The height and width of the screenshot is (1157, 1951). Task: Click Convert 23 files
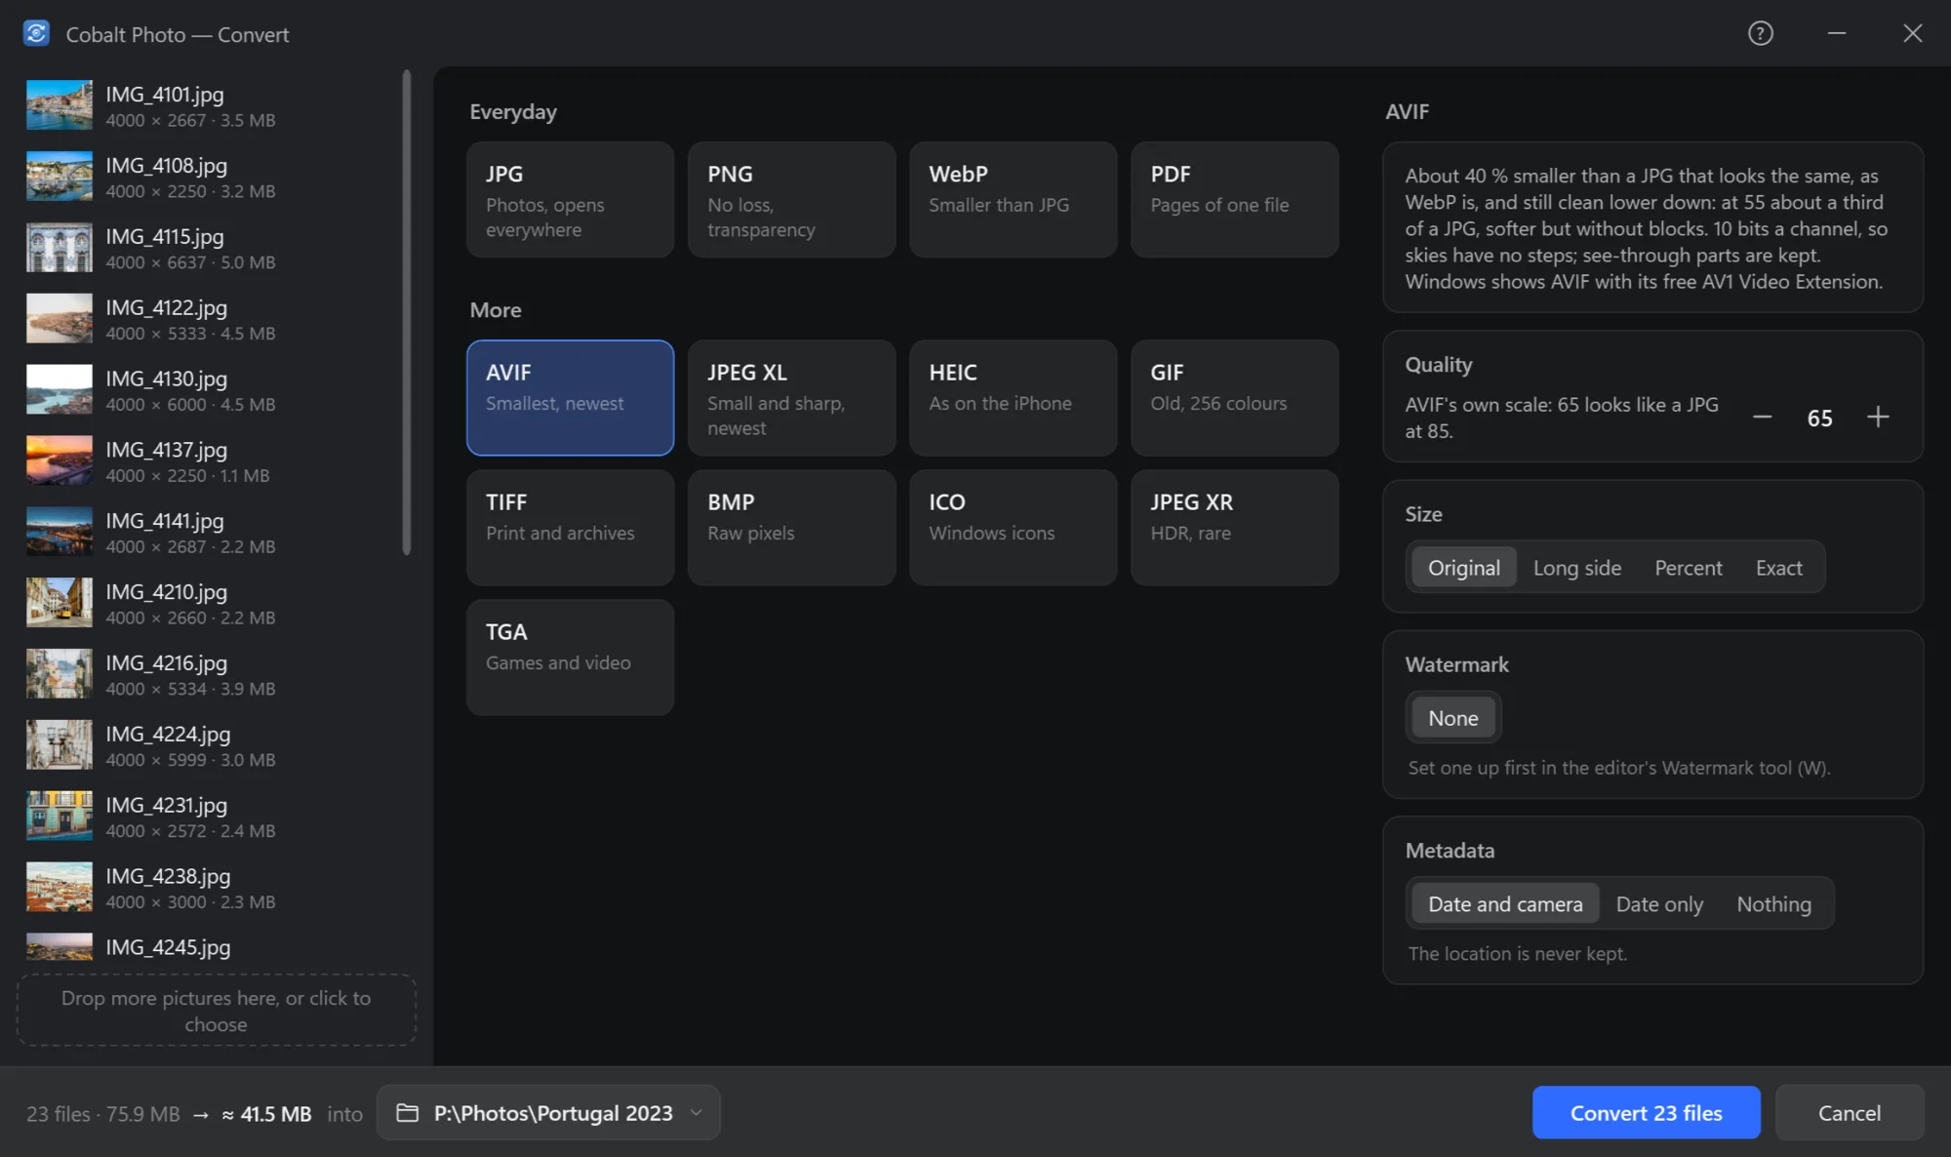[1647, 1113]
